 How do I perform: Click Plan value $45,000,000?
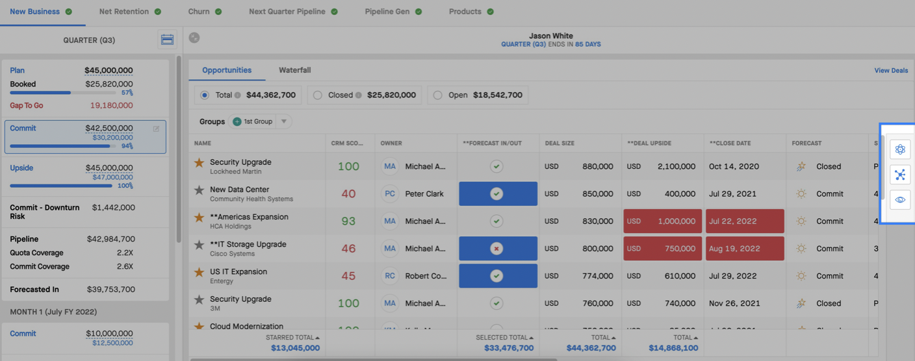click(109, 71)
